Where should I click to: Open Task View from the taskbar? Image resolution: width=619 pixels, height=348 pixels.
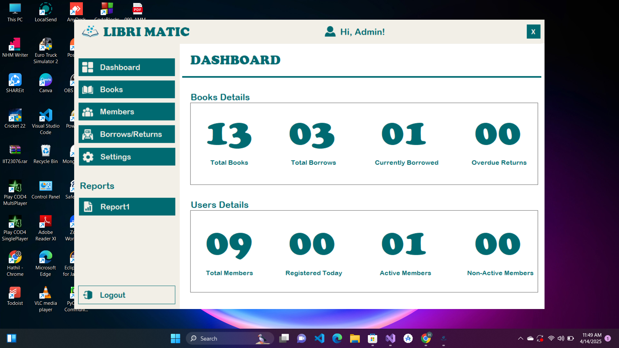coord(284,338)
